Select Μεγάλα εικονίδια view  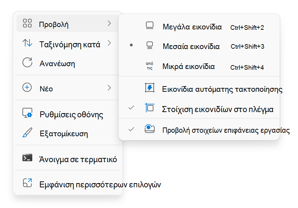(x=199, y=26)
